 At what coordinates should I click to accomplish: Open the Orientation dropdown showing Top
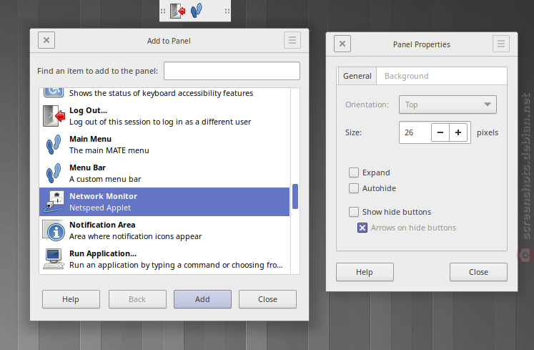click(x=448, y=104)
